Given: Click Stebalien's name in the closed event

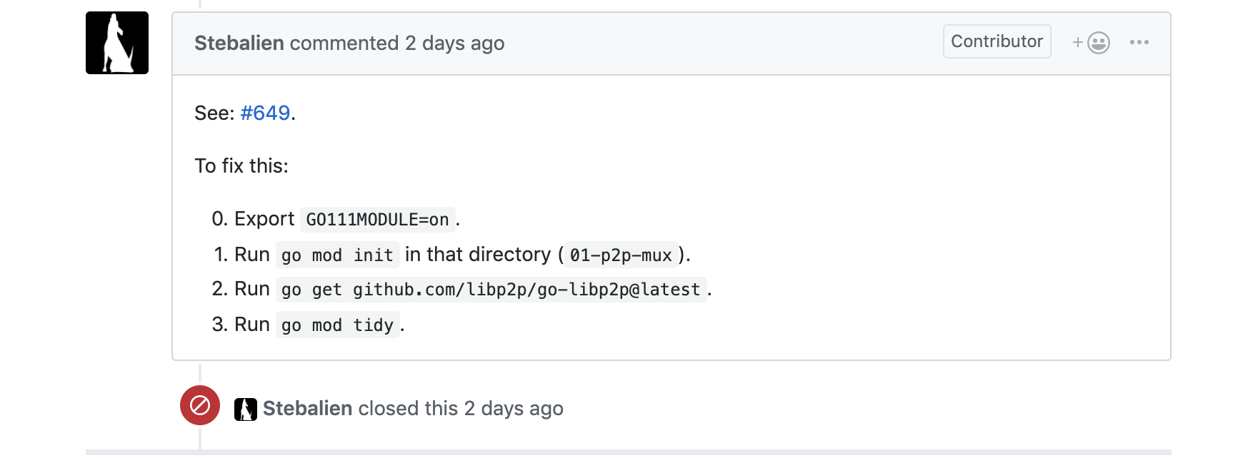Looking at the screenshot, I should point(308,409).
